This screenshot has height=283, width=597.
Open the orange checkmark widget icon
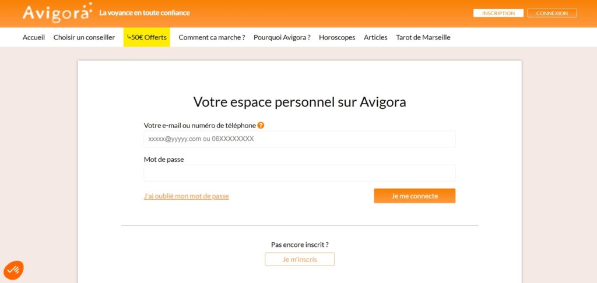click(13, 270)
